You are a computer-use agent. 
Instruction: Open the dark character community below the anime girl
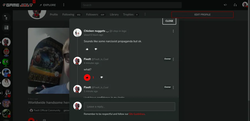pyautogui.click(x=6, y=93)
